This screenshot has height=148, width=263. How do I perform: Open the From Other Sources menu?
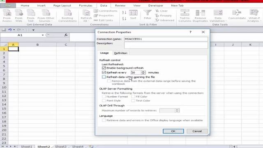coord(46,16)
